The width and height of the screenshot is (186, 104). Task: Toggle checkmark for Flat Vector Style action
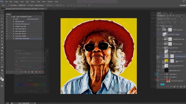click(x=7, y=22)
